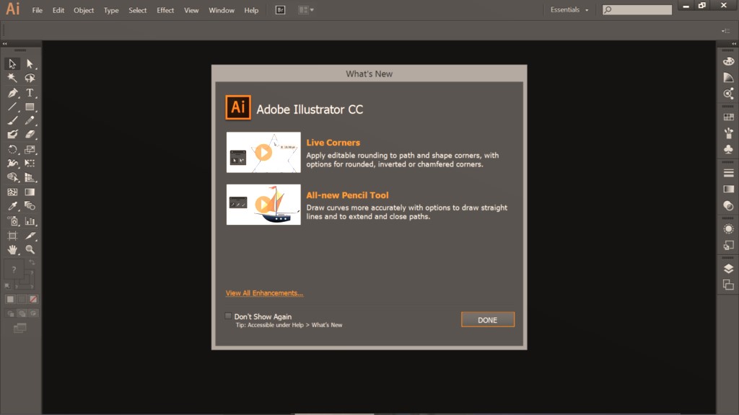
Task: Select the Eraser tool
Action: click(x=30, y=135)
